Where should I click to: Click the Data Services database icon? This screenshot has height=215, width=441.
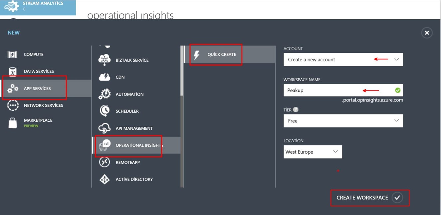(12, 71)
